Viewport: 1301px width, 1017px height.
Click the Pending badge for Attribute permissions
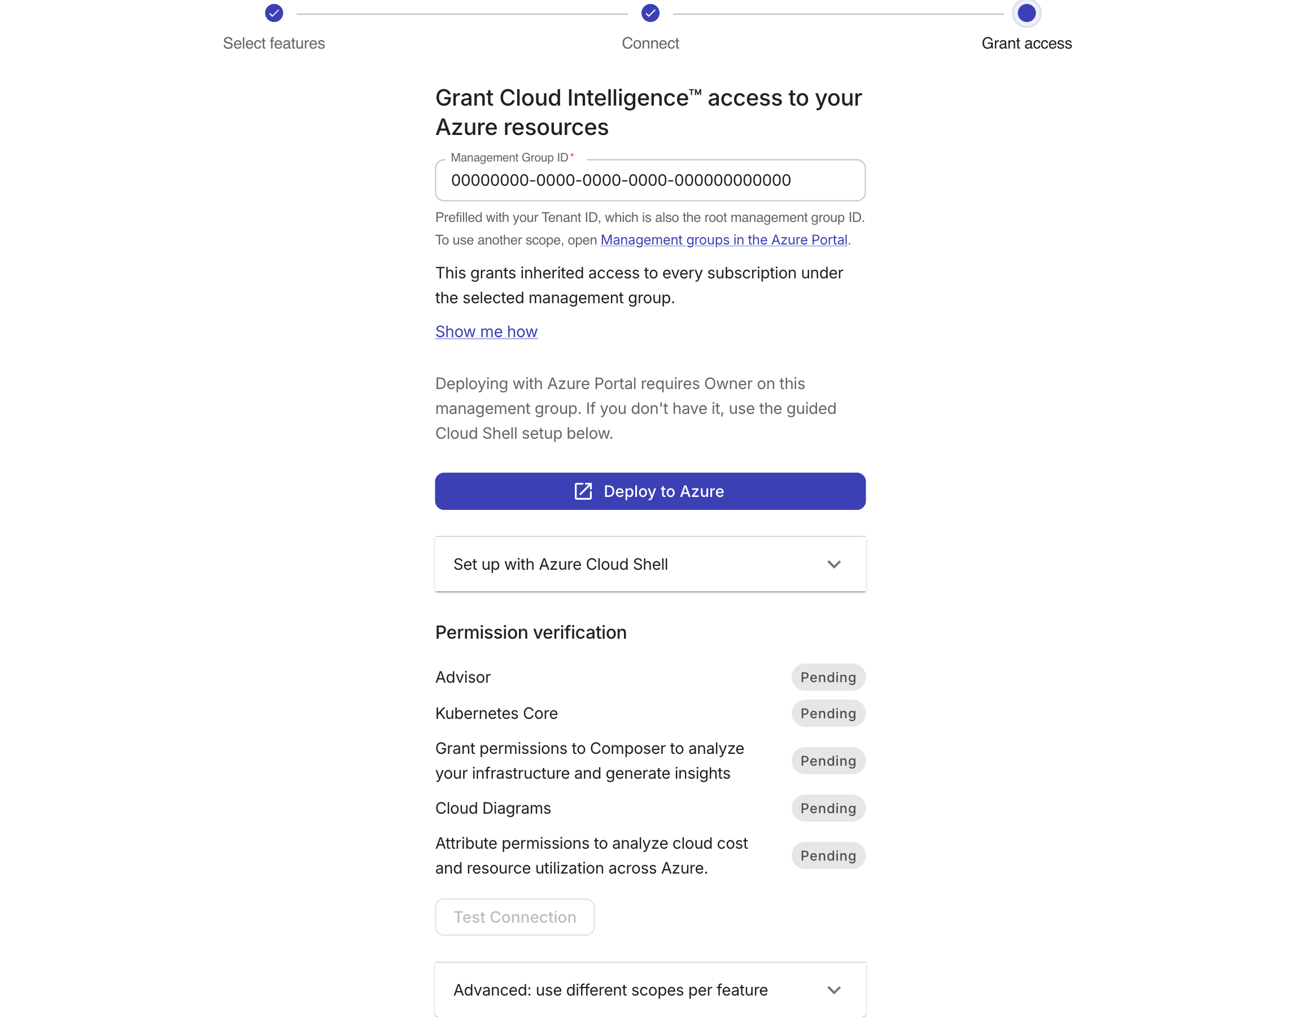[x=828, y=856]
